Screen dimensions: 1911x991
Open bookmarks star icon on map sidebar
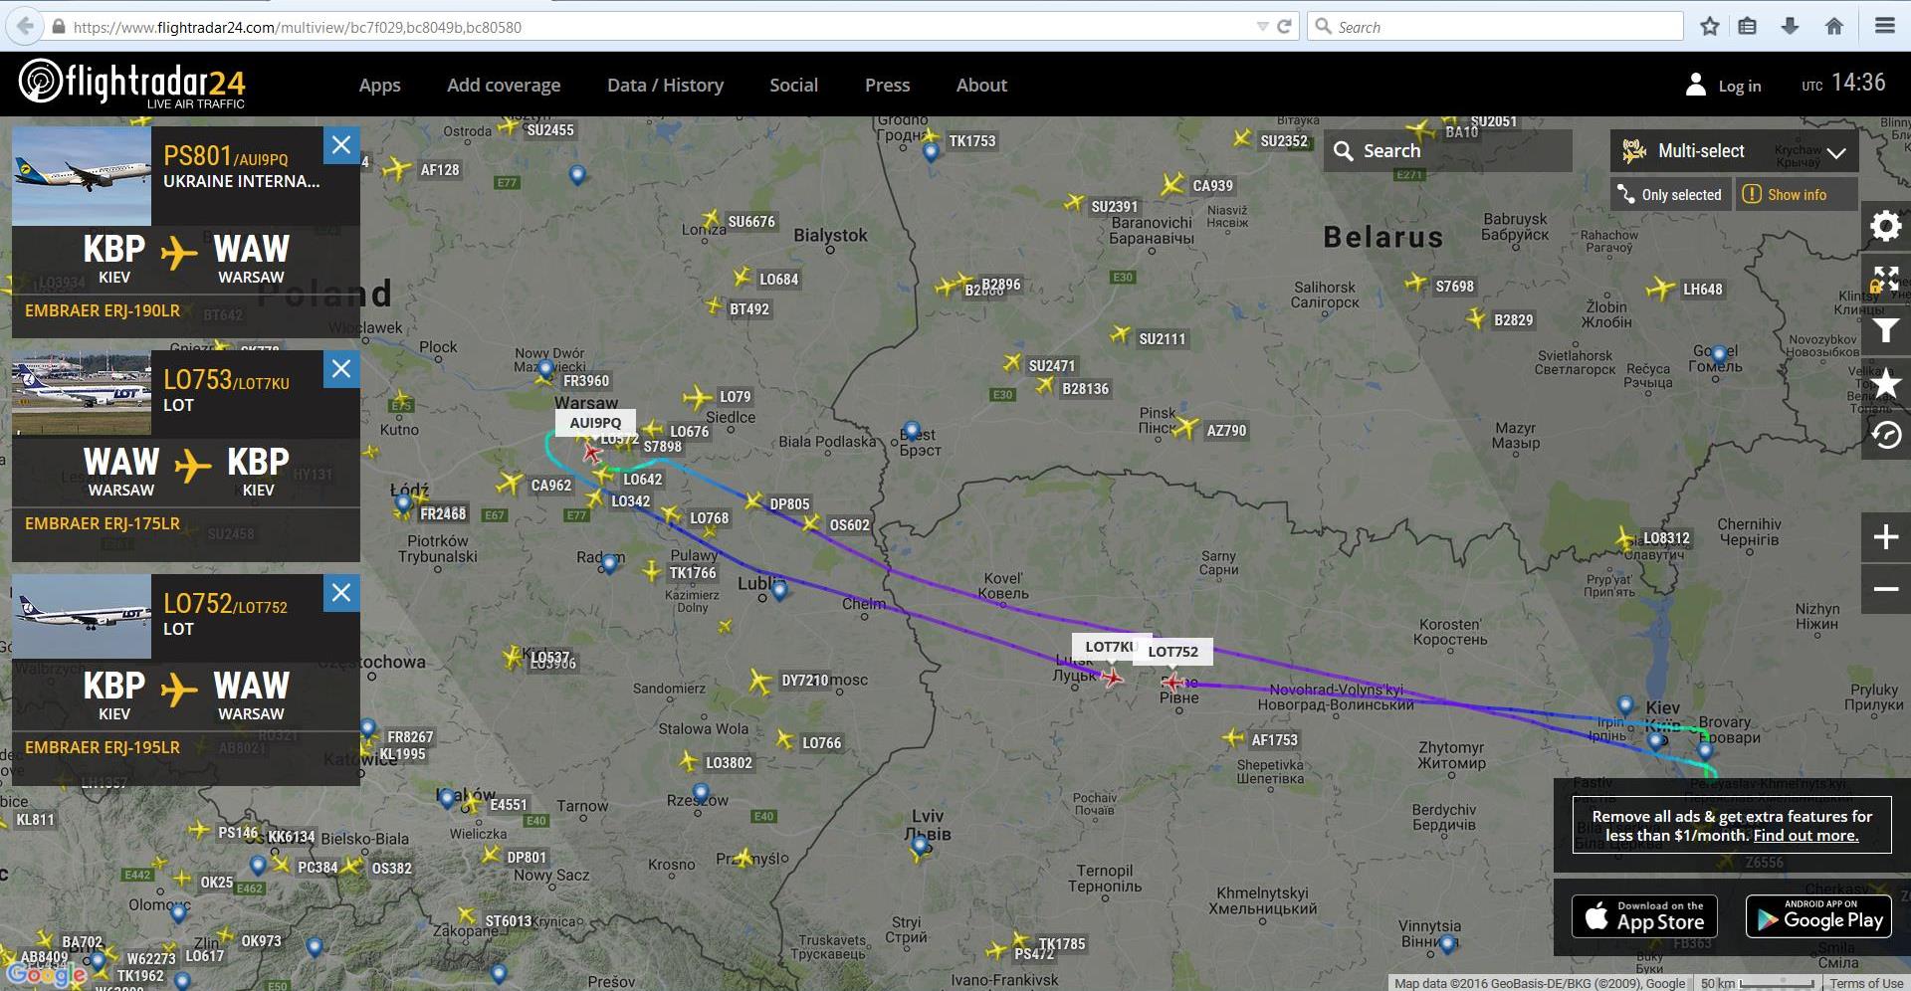pyautogui.click(x=1885, y=383)
